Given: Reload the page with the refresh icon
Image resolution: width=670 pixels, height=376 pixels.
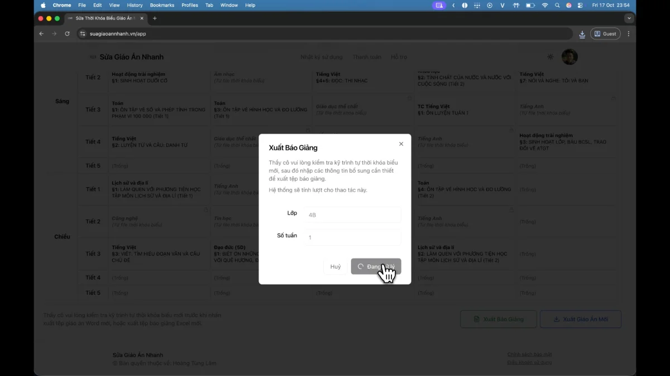Looking at the screenshot, I should tap(67, 33).
